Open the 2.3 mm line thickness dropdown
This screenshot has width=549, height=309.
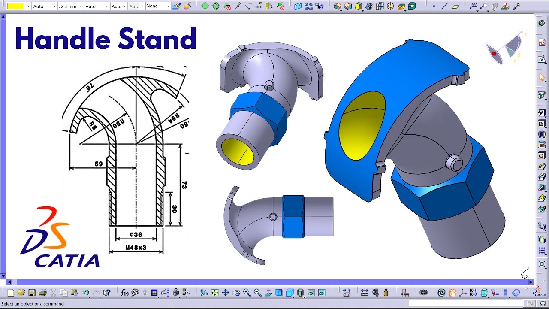(x=80, y=6)
